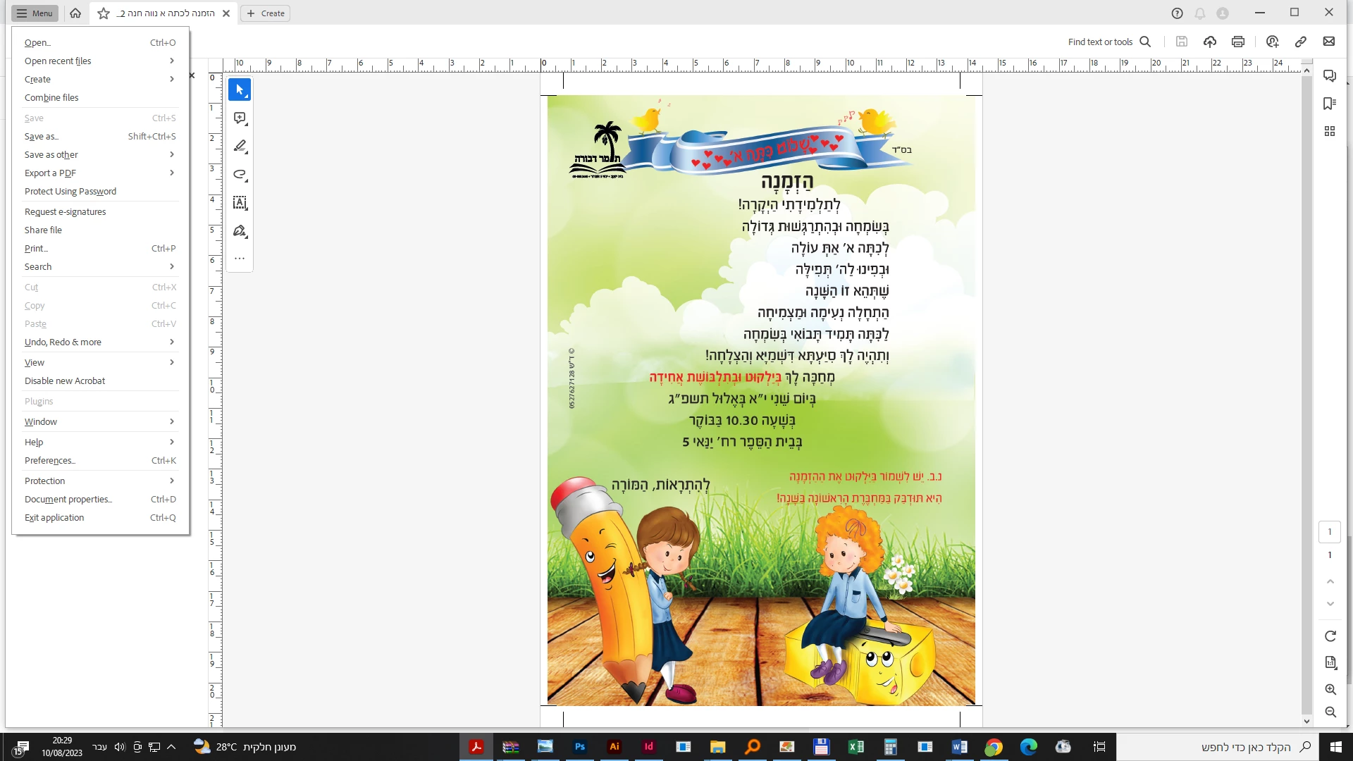
Task: Open Photoshop from the taskbar
Action: click(x=579, y=747)
